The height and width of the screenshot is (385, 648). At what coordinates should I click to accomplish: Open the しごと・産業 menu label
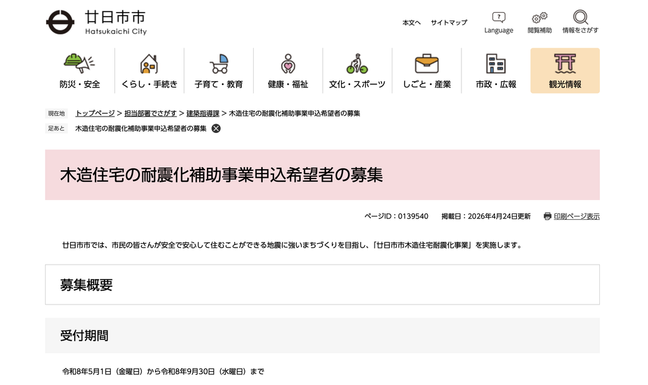pyautogui.click(x=427, y=84)
